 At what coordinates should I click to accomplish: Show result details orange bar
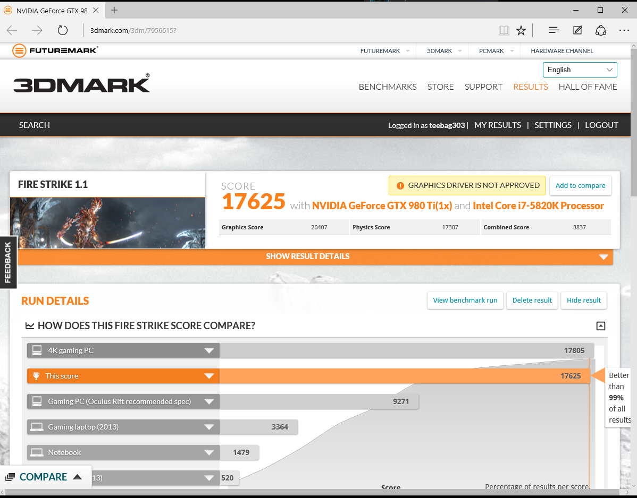315,257
